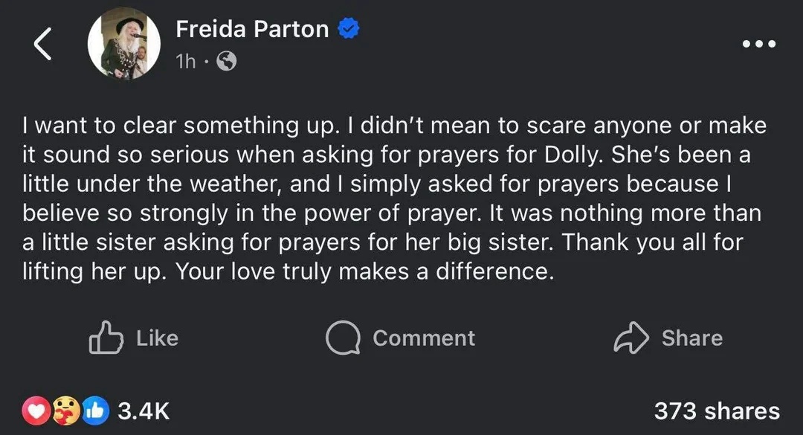803x435 pixels.
Task: Click the post body text paragraph
Action: pyautogui.click(x=394, y=199)
